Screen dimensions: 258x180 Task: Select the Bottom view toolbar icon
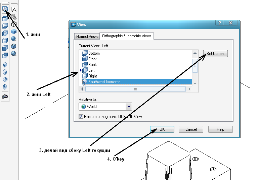pyautogui.click(x=5, y=25)
